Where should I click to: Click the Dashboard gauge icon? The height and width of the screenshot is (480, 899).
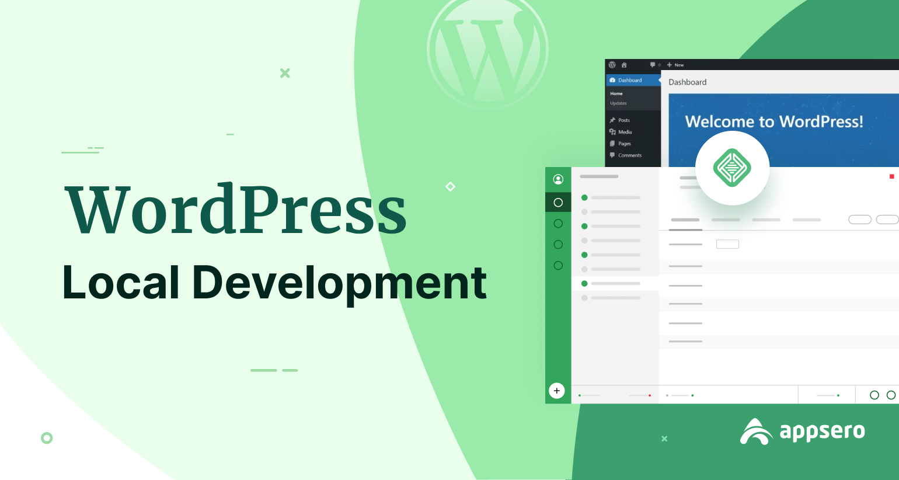(x=612, y=80)
